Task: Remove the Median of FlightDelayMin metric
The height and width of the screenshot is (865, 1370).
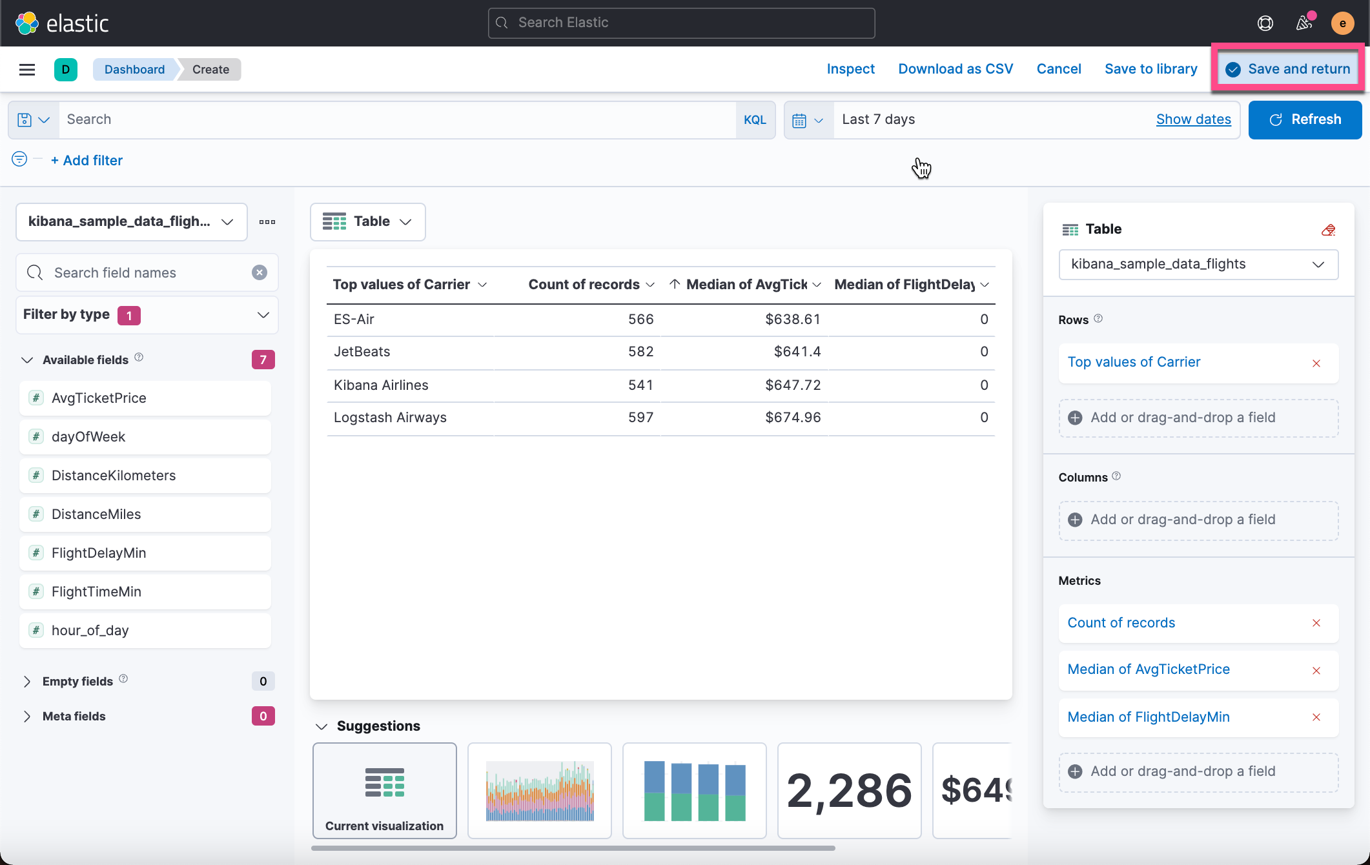Action: [1316, 717]
